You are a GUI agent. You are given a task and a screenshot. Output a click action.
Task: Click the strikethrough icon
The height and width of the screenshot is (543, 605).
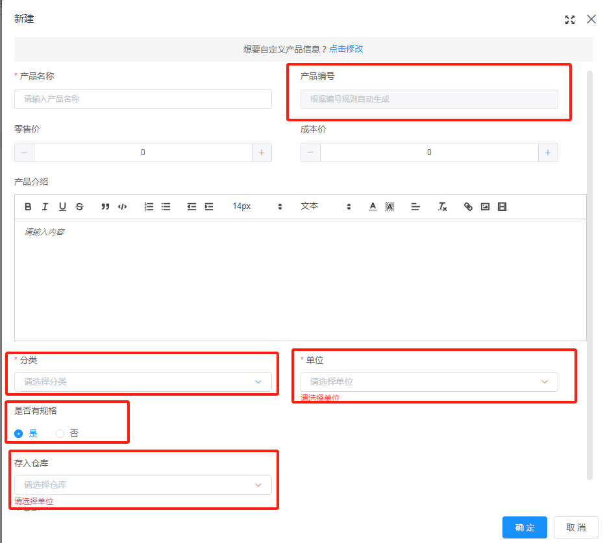click(x=79, y=206)
